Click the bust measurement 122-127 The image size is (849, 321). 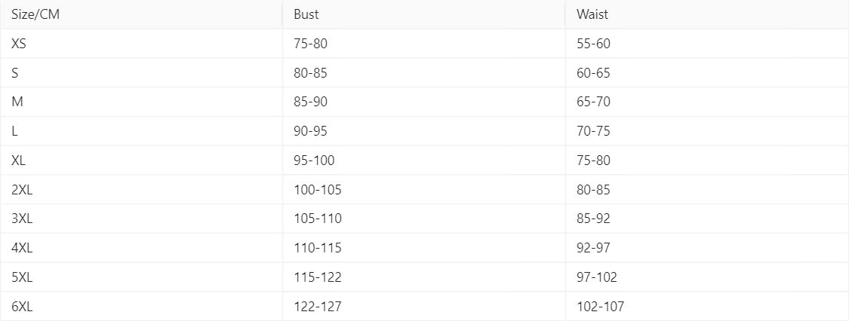pyautogui.click(x=318, y=307)
